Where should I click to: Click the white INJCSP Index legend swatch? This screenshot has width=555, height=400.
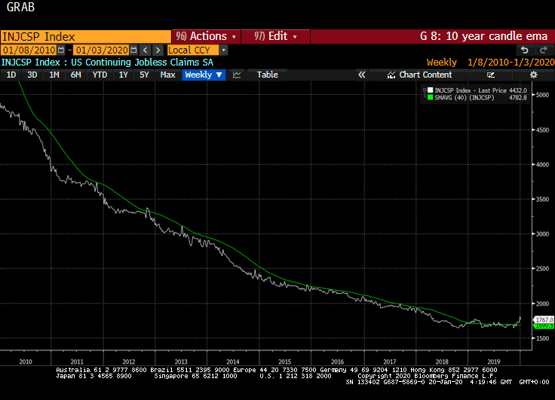point(430,90)
